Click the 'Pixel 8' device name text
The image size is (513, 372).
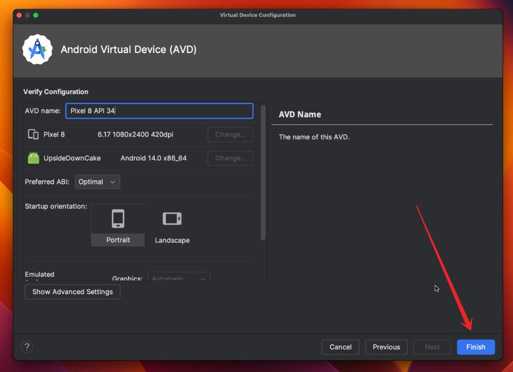pos(54,134)
